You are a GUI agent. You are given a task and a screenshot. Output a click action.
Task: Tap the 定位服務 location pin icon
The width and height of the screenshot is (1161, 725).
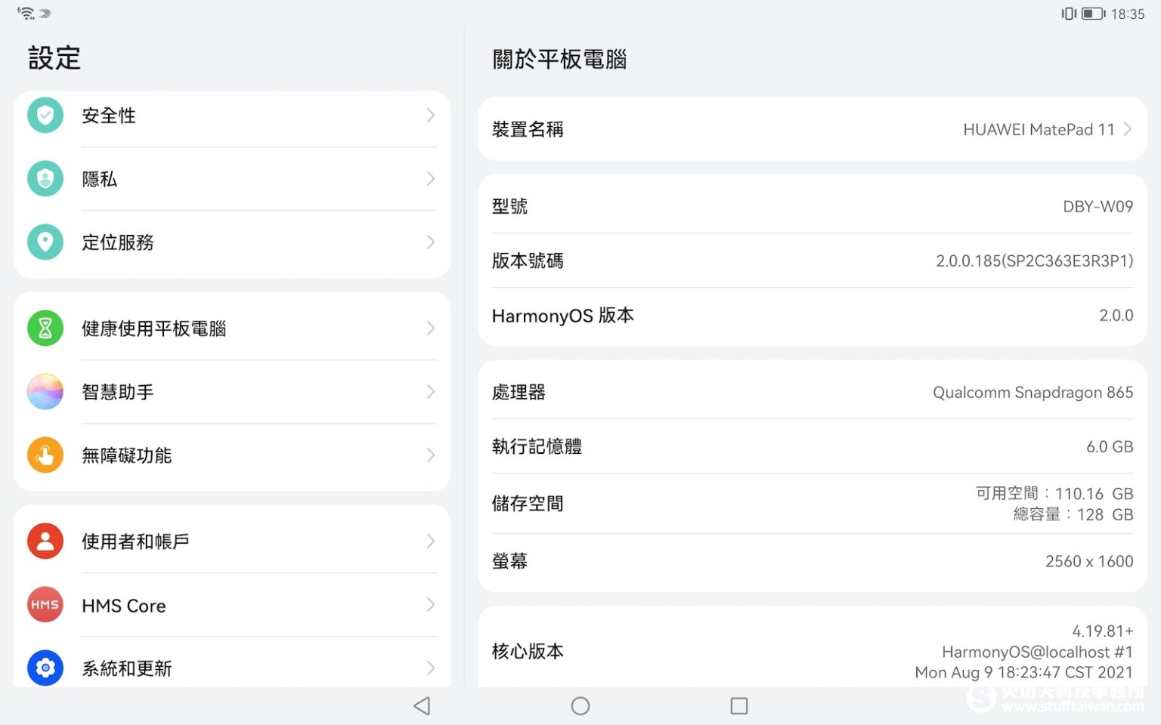click(45, 242)
